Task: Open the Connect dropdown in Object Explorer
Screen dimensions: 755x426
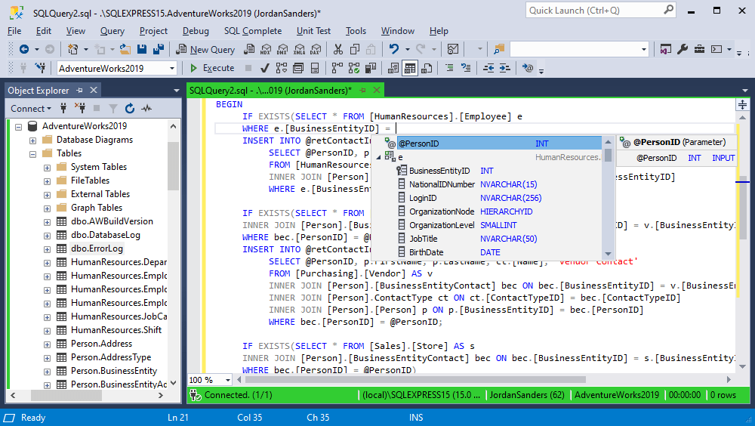Action: (31, 109)
